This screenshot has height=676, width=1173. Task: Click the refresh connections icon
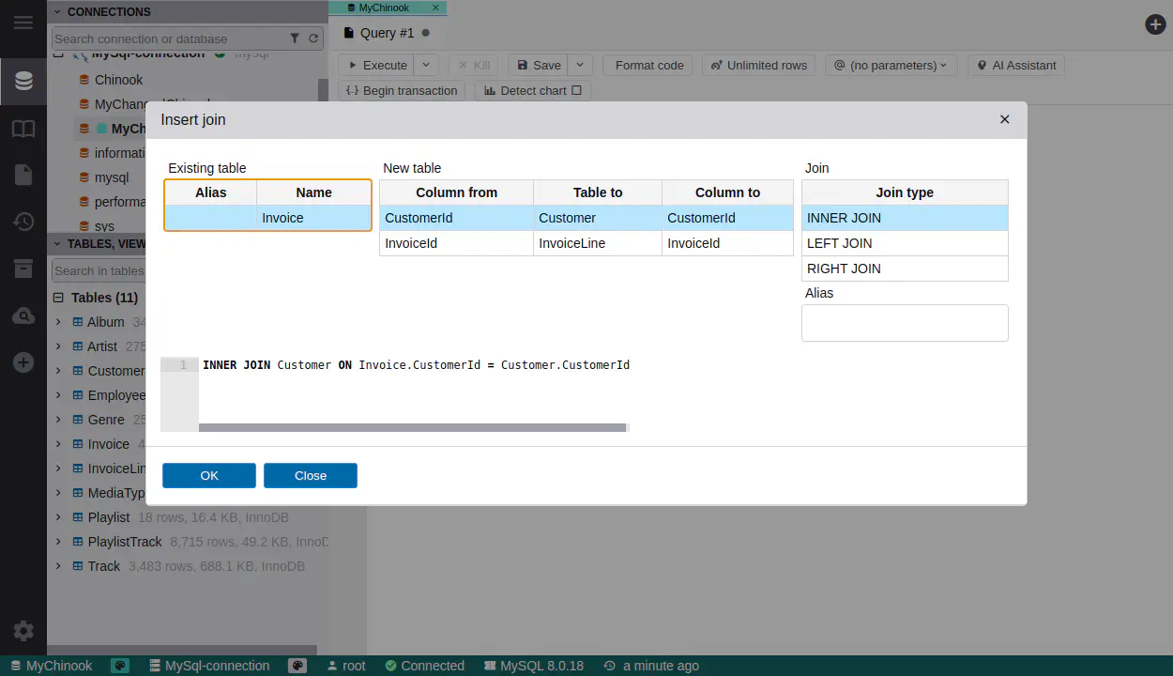point(313,38)
